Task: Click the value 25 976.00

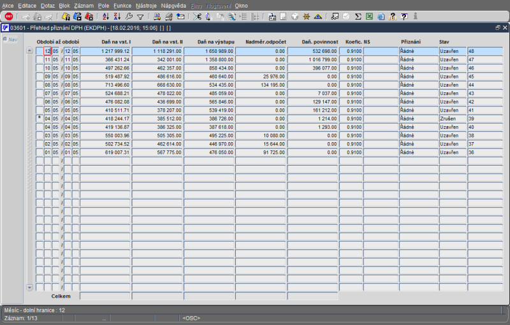Action: click(261, 76)
